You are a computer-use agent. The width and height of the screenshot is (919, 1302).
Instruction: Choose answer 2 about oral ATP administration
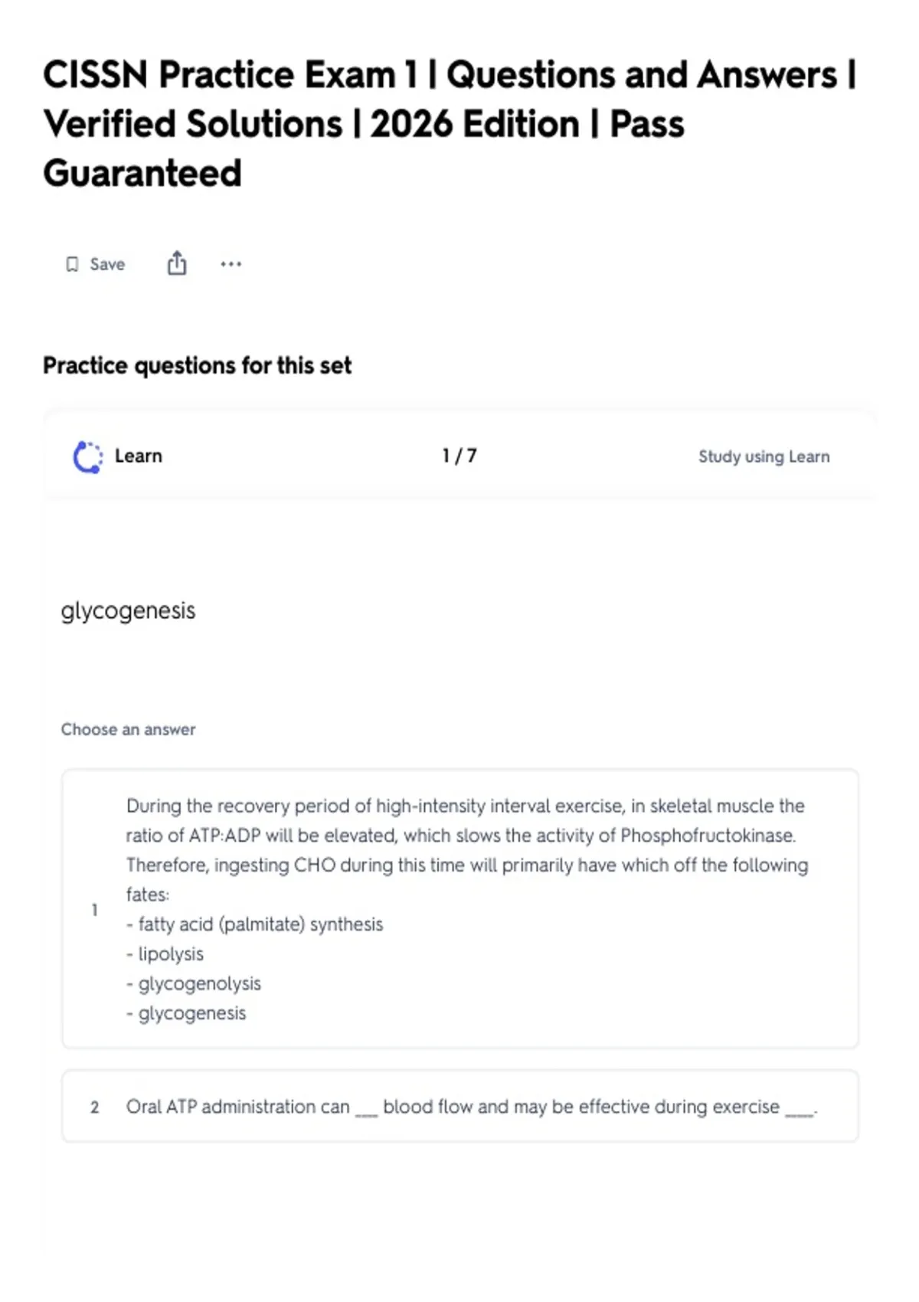click(460, 1107)
